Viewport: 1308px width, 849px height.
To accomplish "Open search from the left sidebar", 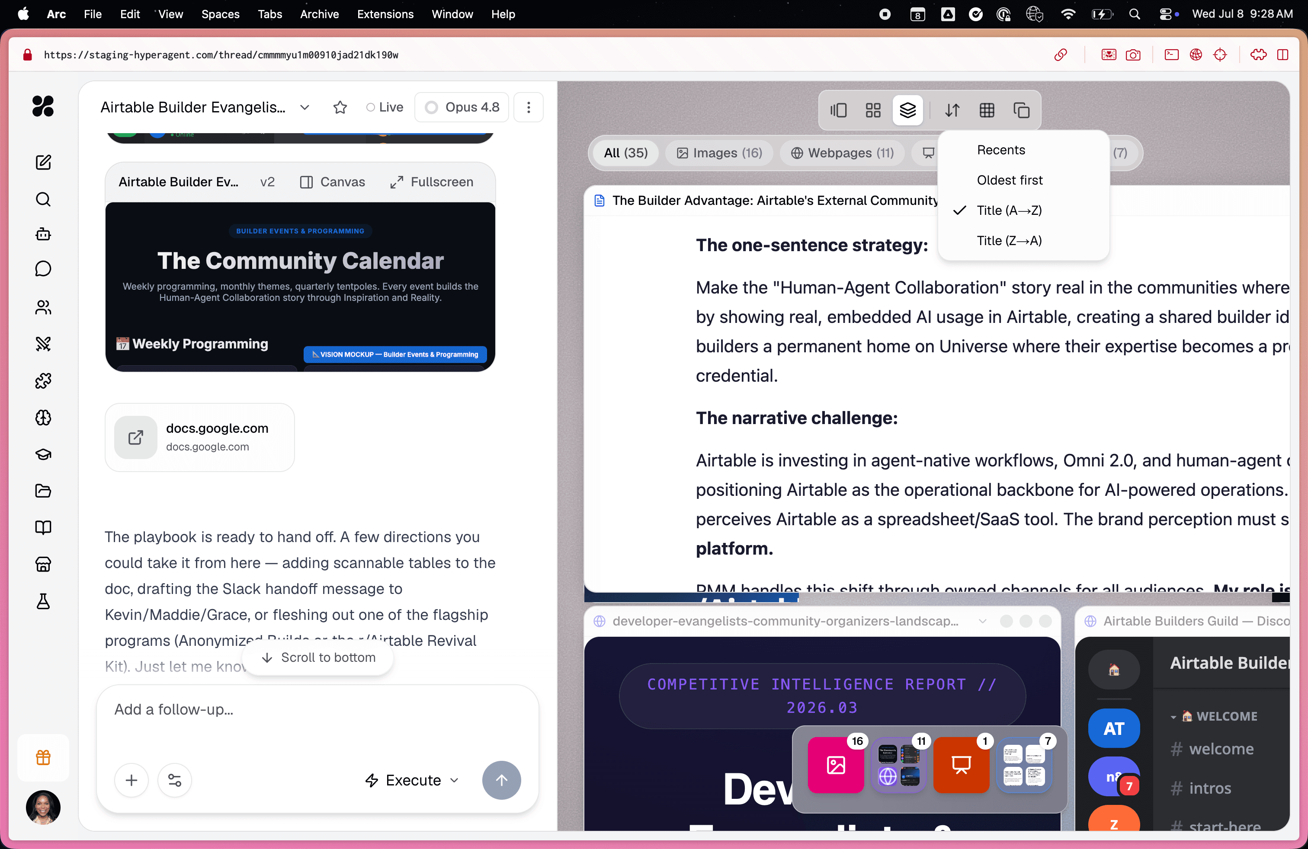I will tap(43, 199).
